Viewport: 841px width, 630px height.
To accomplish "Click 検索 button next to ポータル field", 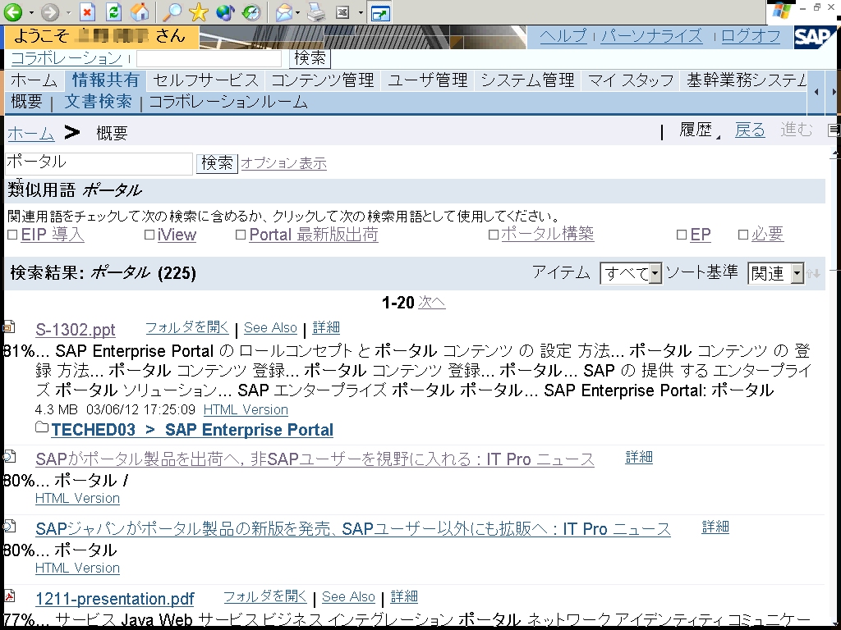I will [217, 163].
